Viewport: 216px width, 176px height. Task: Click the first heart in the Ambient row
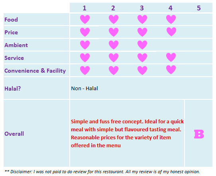click(85, 45)
